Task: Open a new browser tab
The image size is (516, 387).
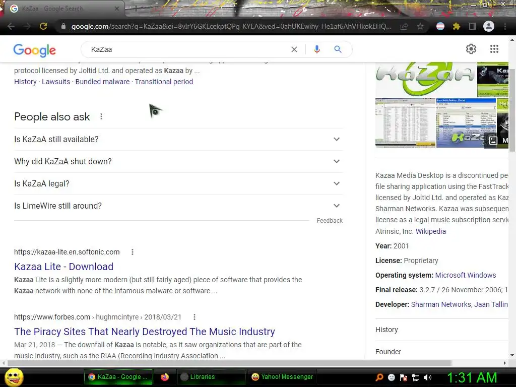Action: (x=136, y=9)
